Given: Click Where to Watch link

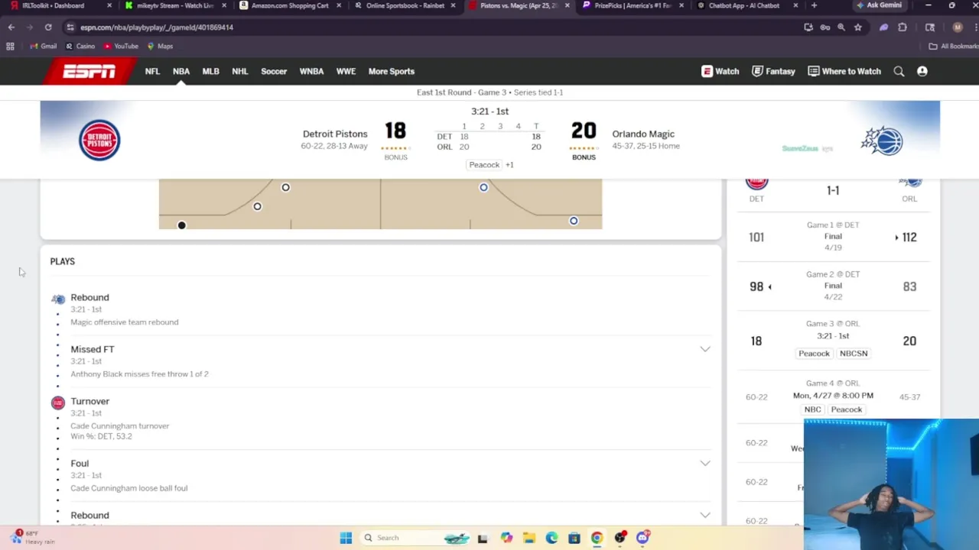Looking at the screenshot, I should (x=844, y=71).
